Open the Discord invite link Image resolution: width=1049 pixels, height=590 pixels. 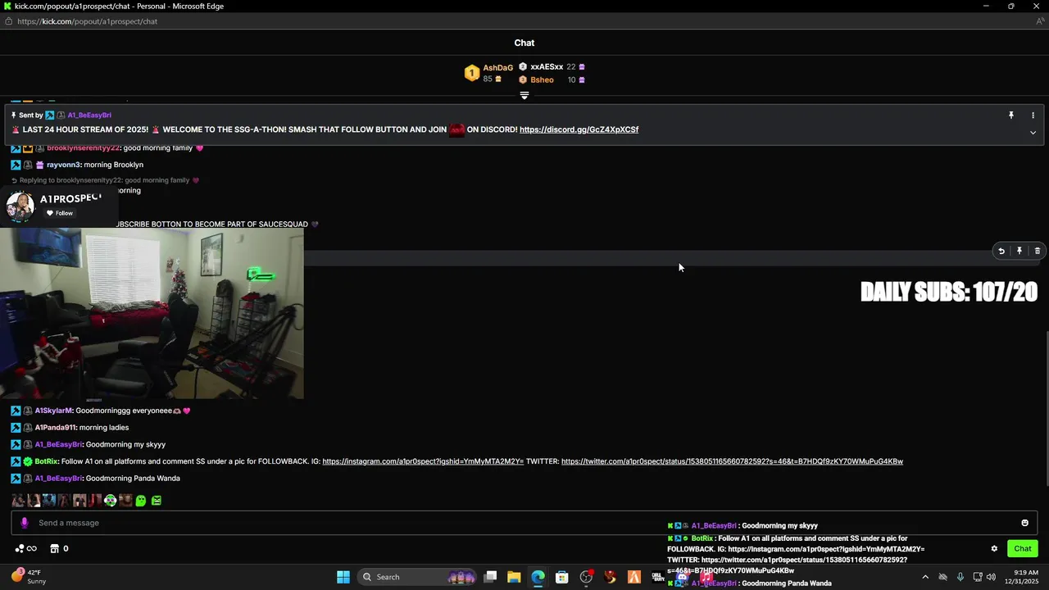coord(579,129)
